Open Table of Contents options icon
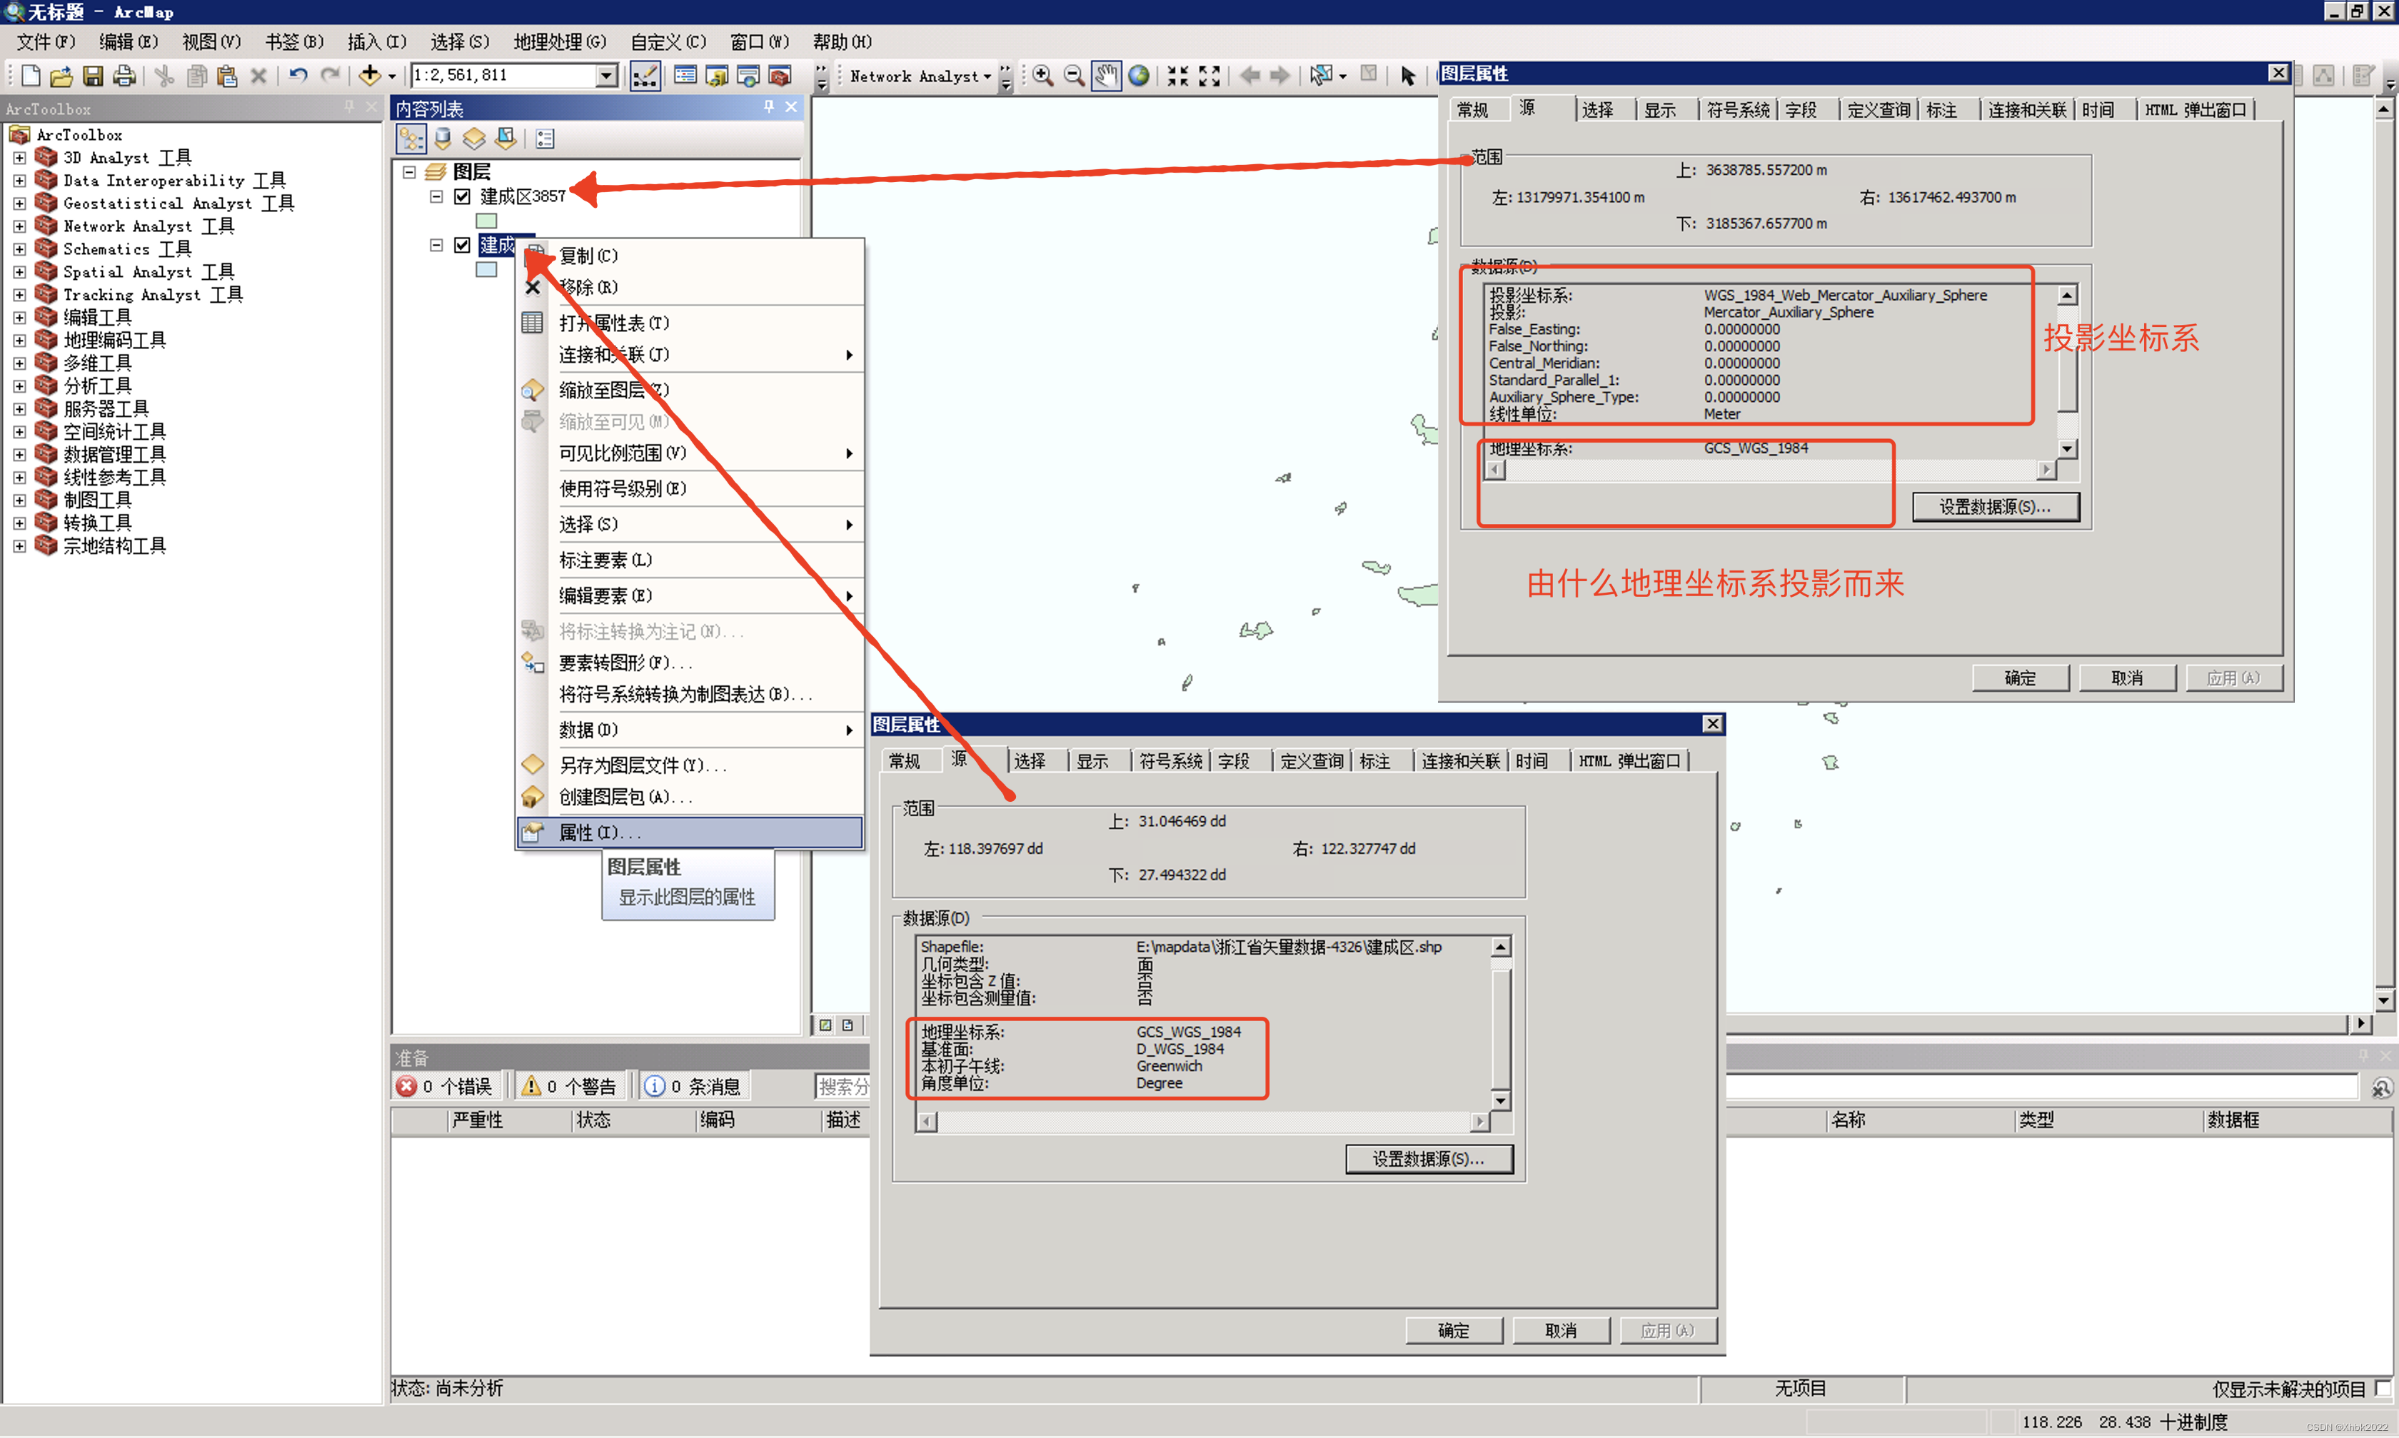Image resolution: width=2399 pixels, height=1438 pixels. pyautogui.click(x=545, y=139)
